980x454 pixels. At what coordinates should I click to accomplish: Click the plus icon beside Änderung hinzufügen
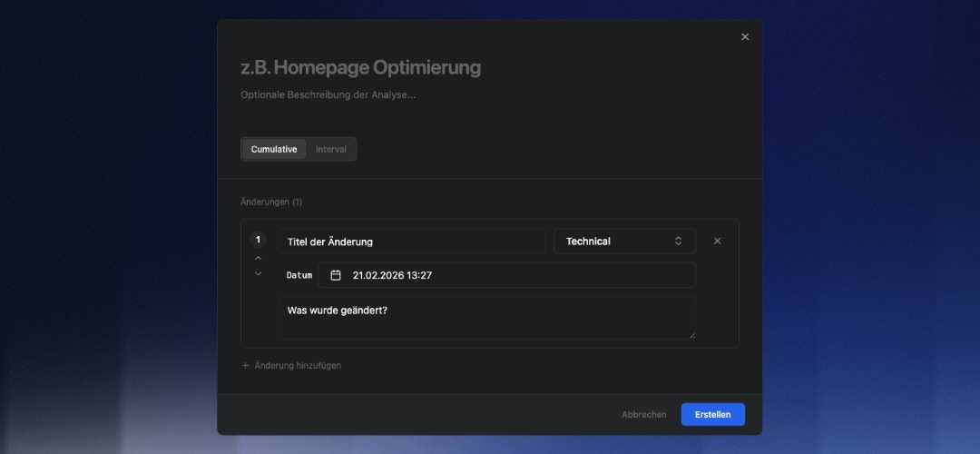point(245,366)
